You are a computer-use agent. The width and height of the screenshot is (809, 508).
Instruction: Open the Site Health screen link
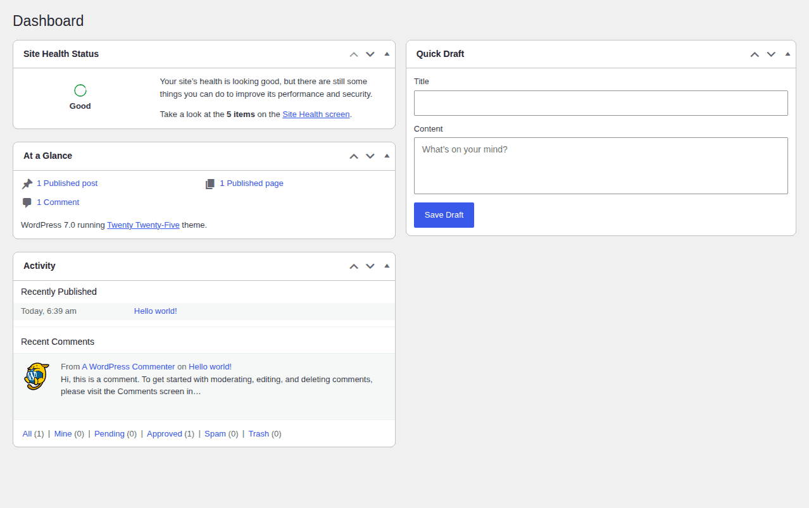[316, 115]
